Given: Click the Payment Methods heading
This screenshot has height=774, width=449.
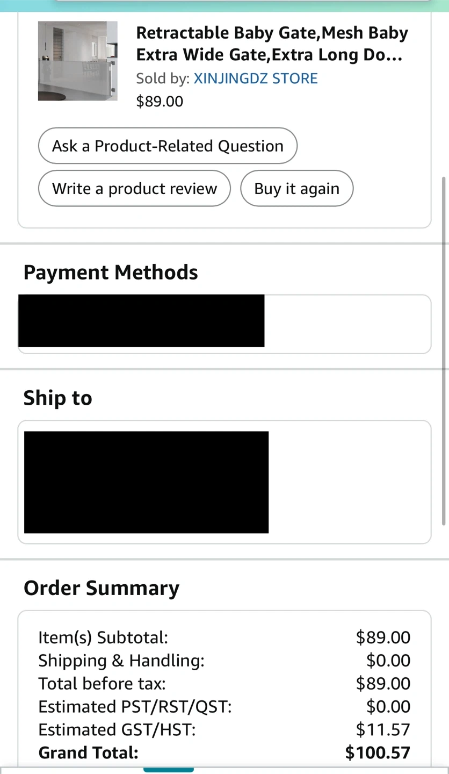Looking at the screenshot, I should (x=111, y=273).
